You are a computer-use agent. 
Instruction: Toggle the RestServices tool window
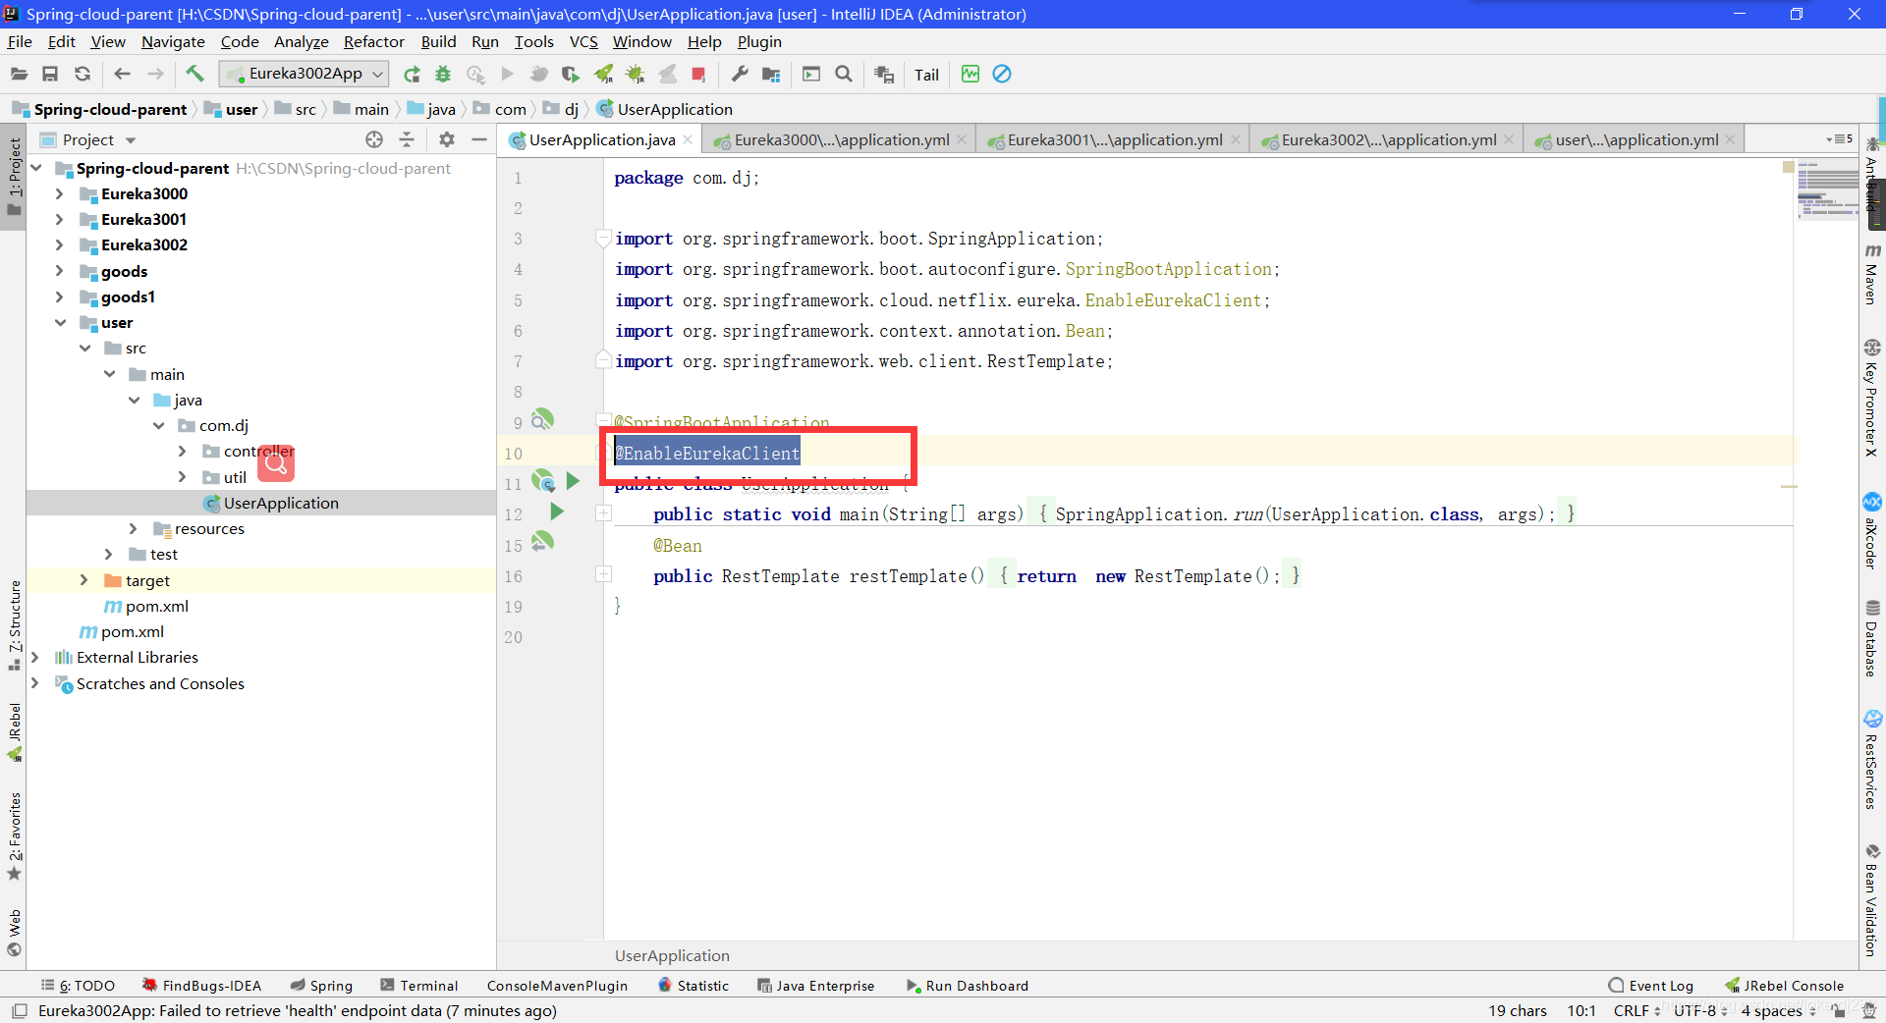1872,760
